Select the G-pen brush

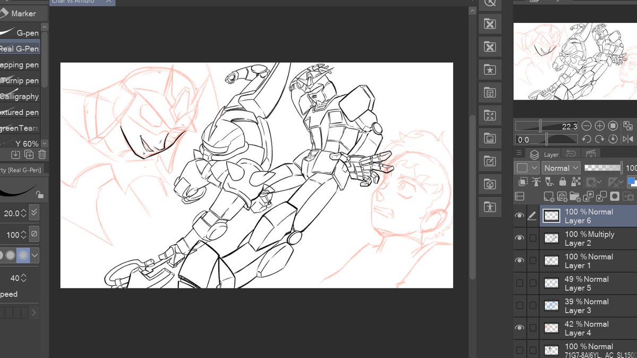coord(20,33)
